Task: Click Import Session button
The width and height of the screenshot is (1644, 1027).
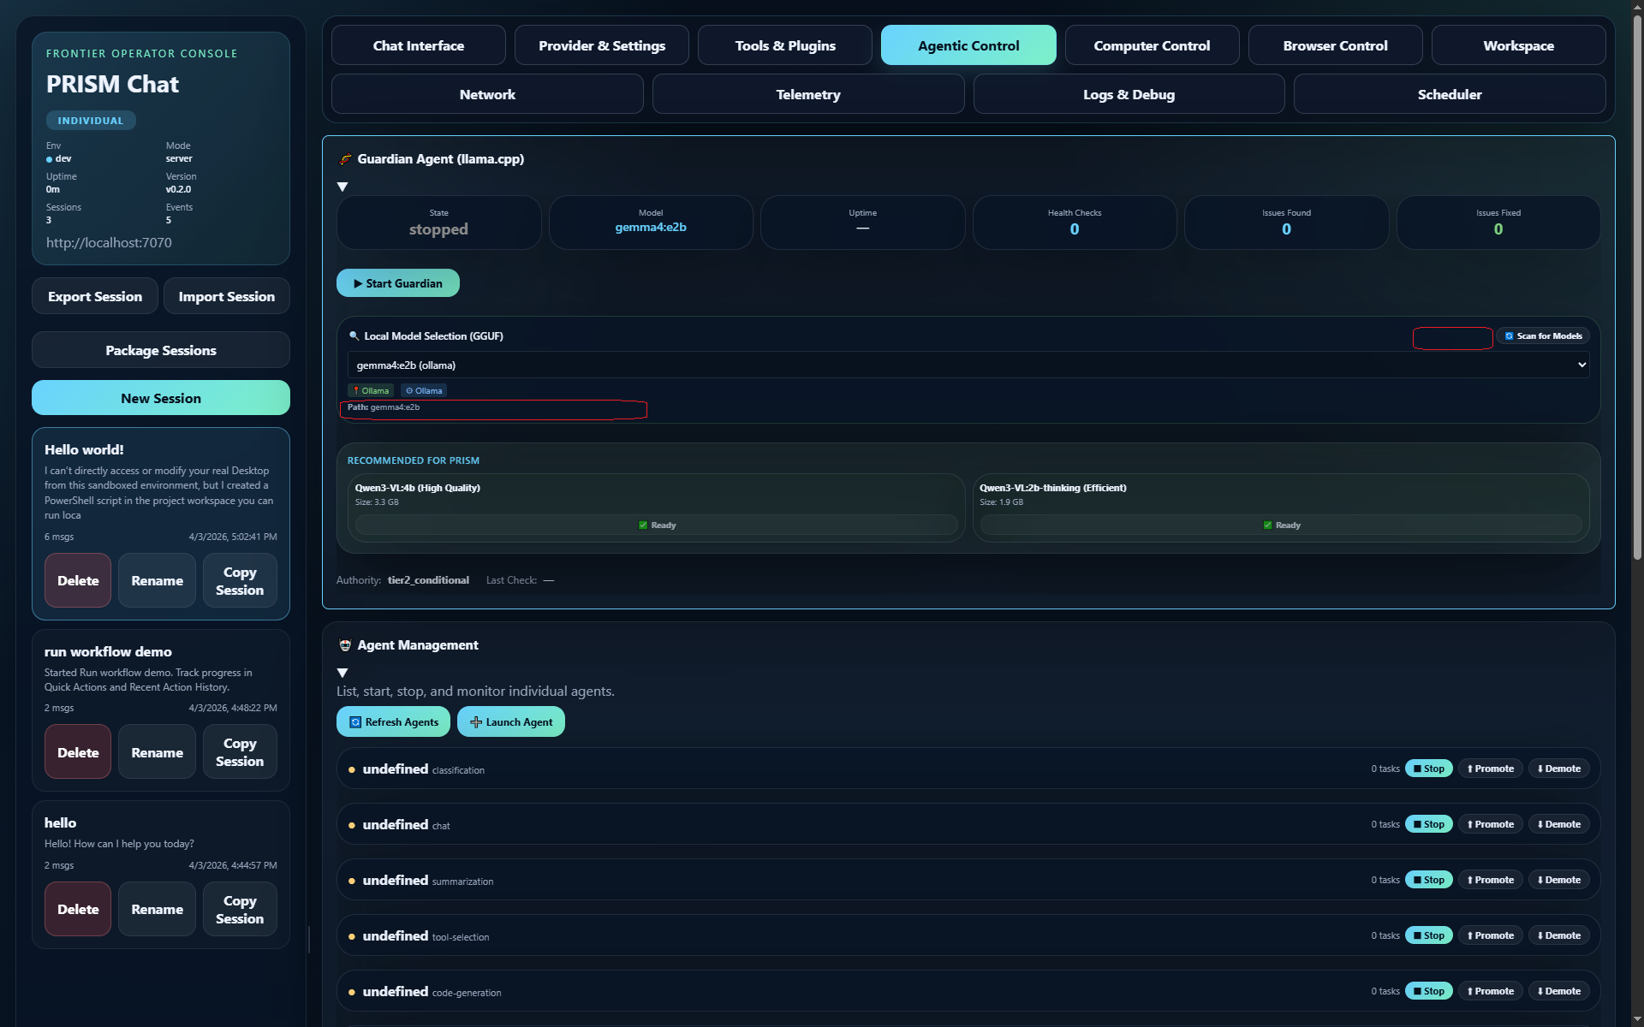Action: (227, 296)
